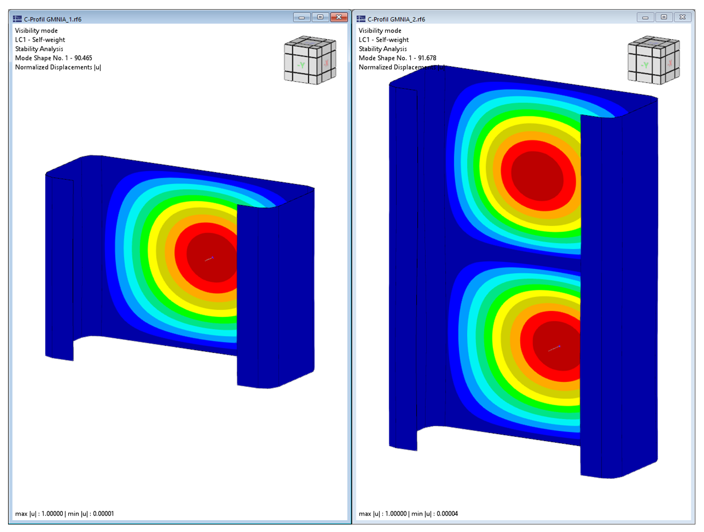704x532 pixels.
Task: Click 'LC1 - Self-weight' in GMNIA_2 window
Action: (384, 40)
